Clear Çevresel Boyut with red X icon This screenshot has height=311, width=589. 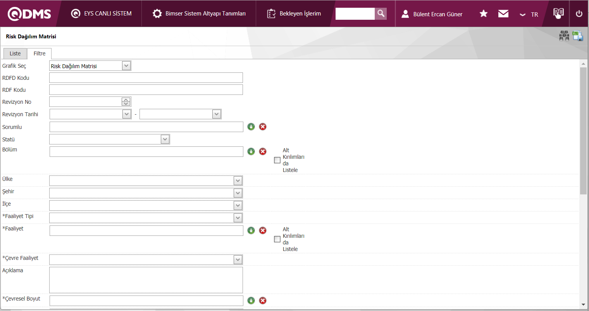click(x=263, y=301)
